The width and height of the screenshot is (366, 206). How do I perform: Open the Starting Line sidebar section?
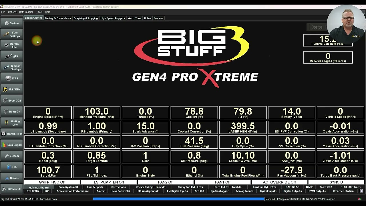(x=12, y=123)
